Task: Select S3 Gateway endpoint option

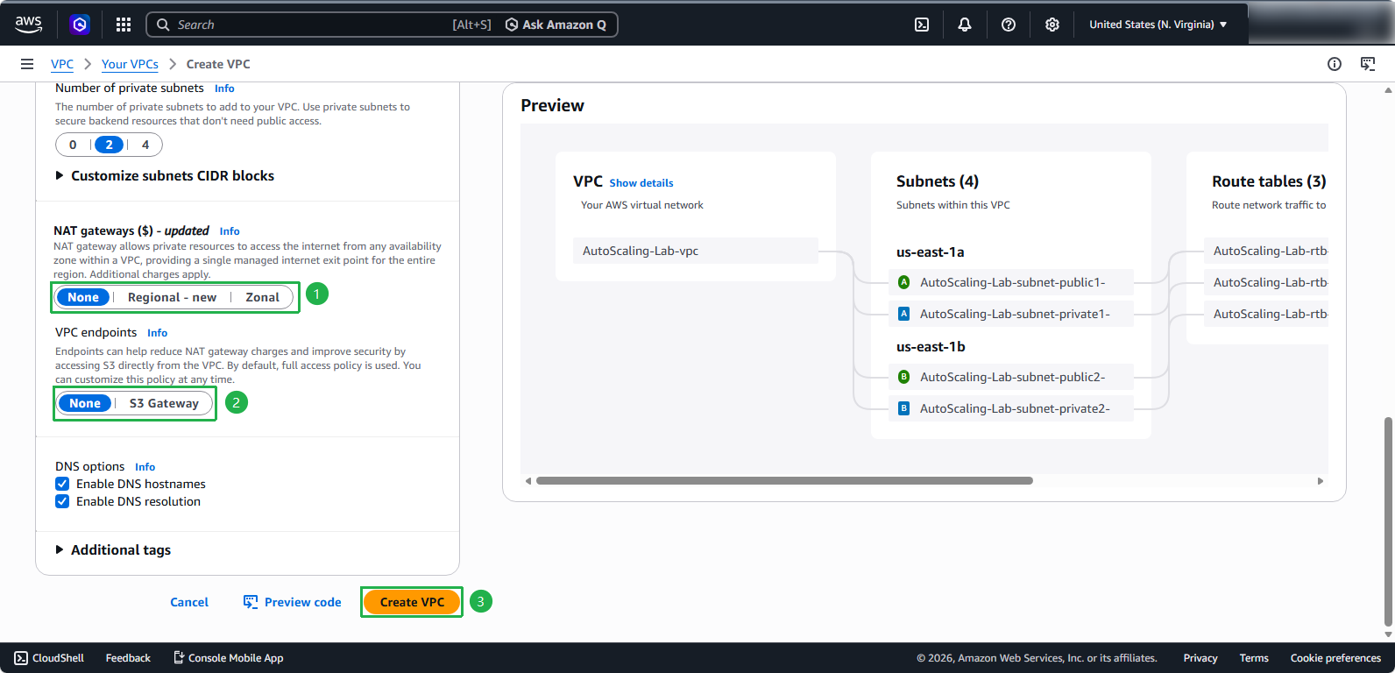Action: 164,403
